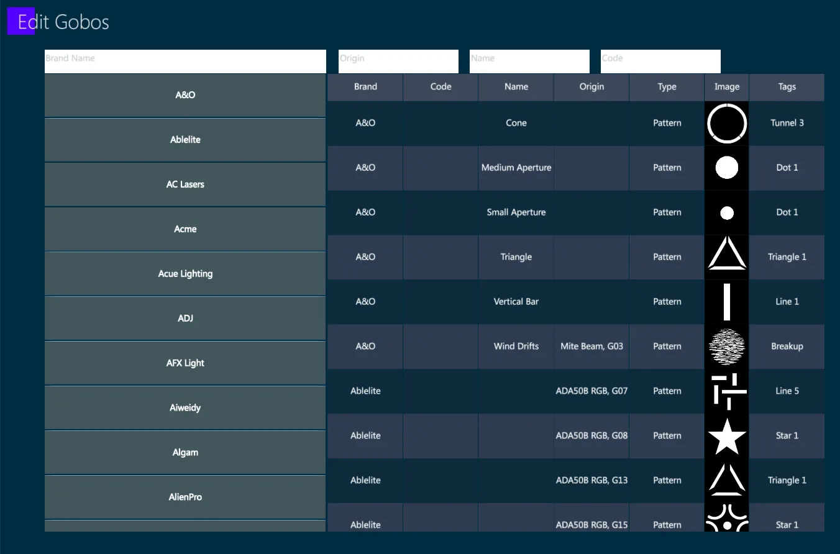Click the Vertical Bar name cell
The height and width of the screenshot is (554, 840).
pos(516,302)
